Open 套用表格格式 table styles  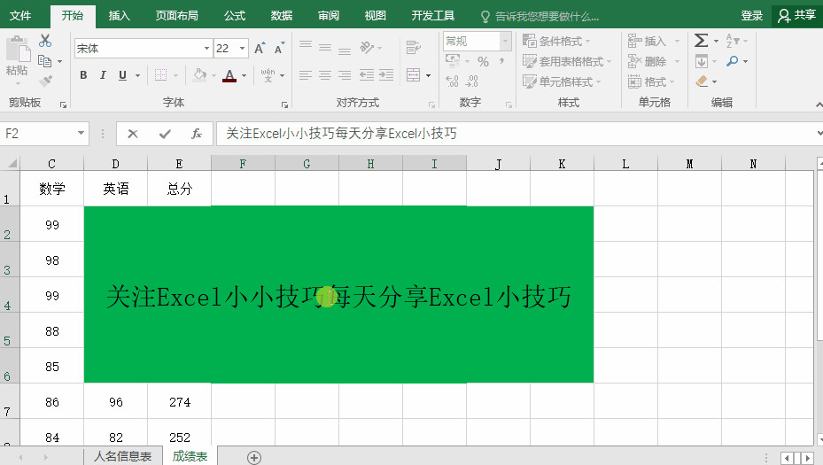click(x=567, y=61)
